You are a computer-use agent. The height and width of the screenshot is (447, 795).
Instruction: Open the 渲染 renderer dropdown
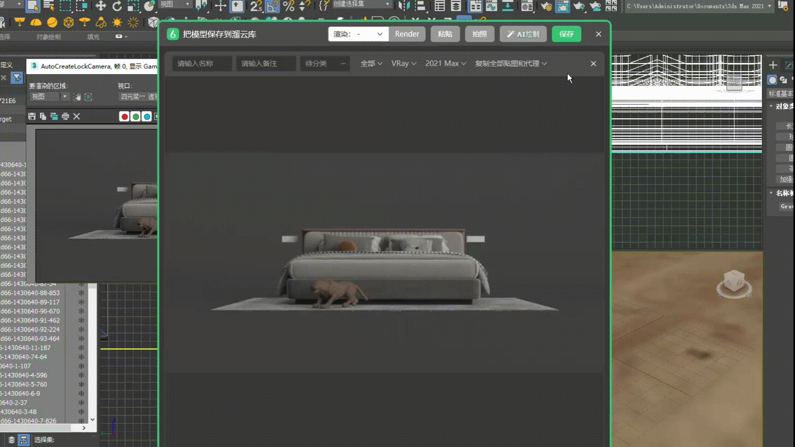pyautogui.click(x=358, y=34)
